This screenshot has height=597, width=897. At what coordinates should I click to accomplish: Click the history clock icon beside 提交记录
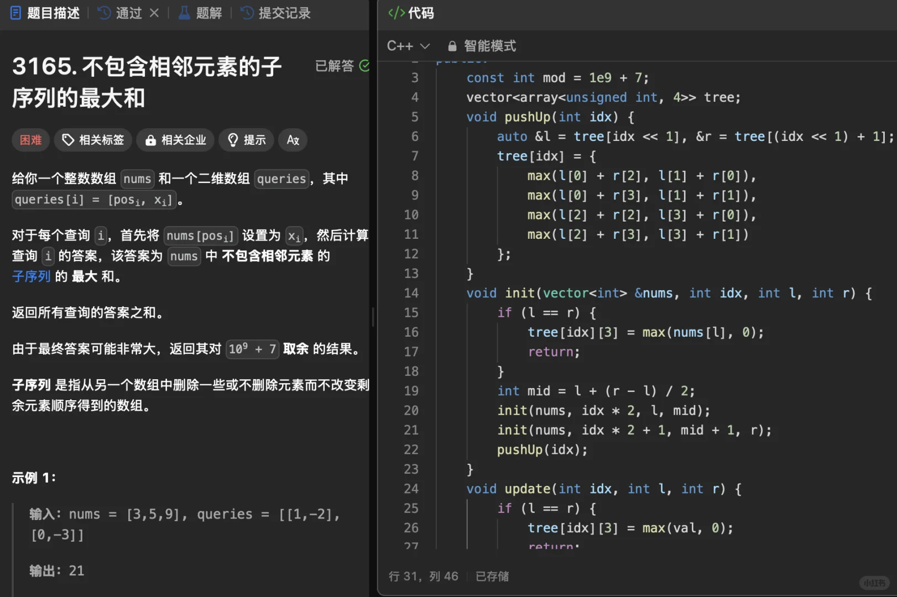tap(248, 13)
